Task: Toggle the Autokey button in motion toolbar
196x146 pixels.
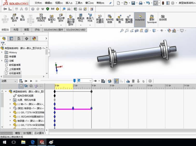Action: click(116, 81)
